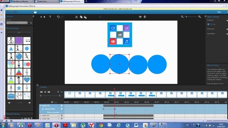Open Google Chrome from the taskbar
The image size is (228, 128).
pos(100,125)
